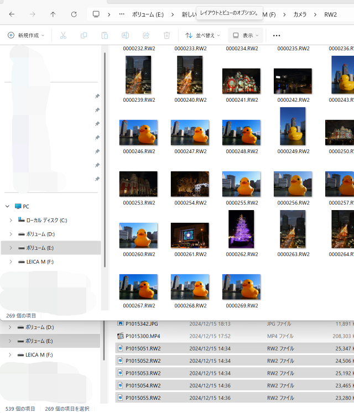The height and width of the screenshot is (413, 354).
Task: Click file name 0000235.RW2
Action: point(293,49)
